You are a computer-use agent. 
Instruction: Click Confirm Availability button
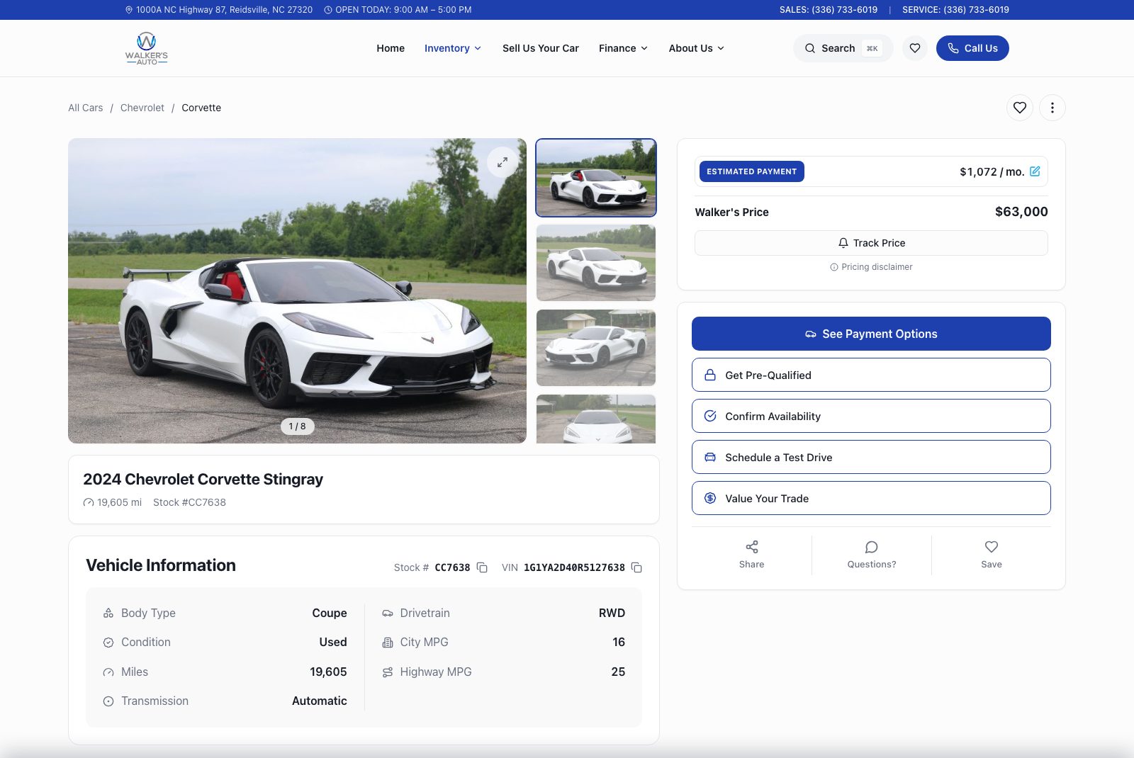click(871, 416)
